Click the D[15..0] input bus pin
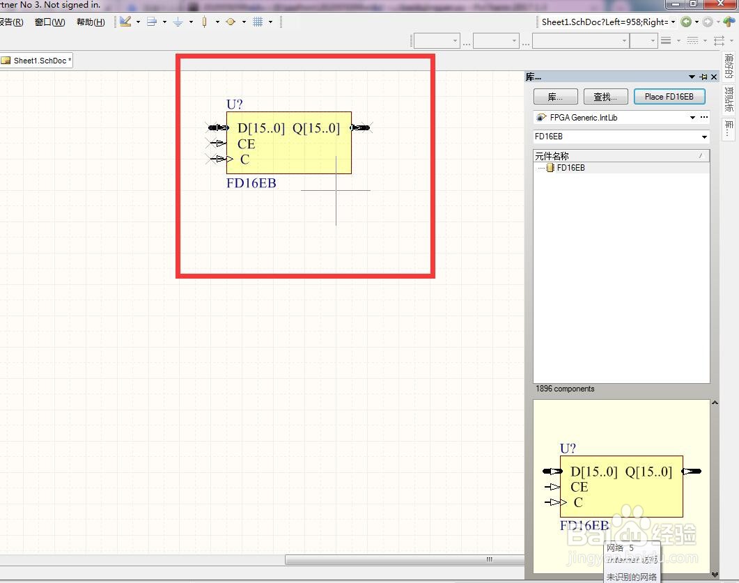Image resolution: width=739 pixels, height=583 pixels. point(218,127)
